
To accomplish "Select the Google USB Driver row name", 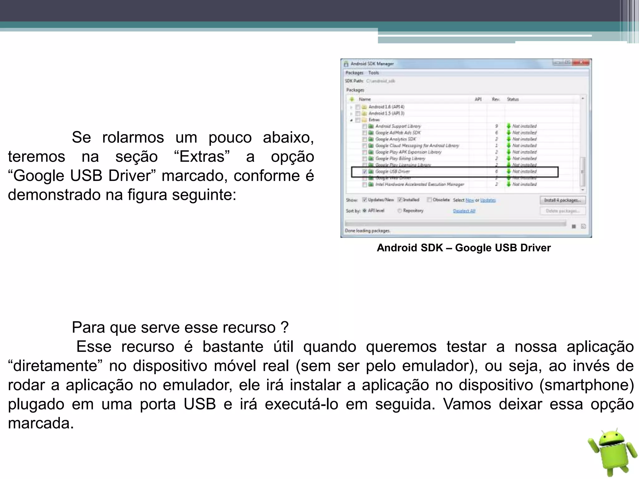I will tap(393, 172).
